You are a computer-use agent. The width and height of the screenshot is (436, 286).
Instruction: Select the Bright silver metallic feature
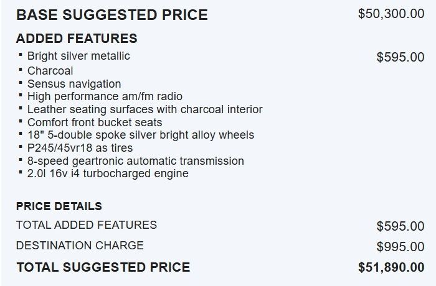78,56
